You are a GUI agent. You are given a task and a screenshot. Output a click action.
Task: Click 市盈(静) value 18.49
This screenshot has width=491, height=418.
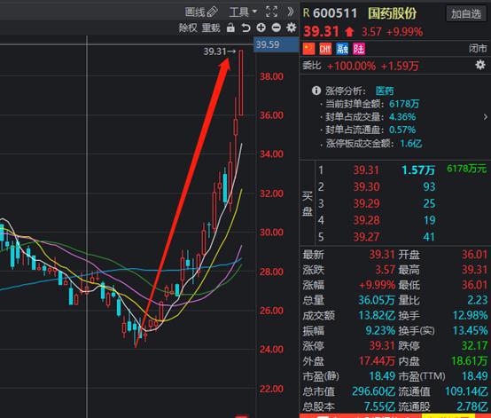pos(382,376)
